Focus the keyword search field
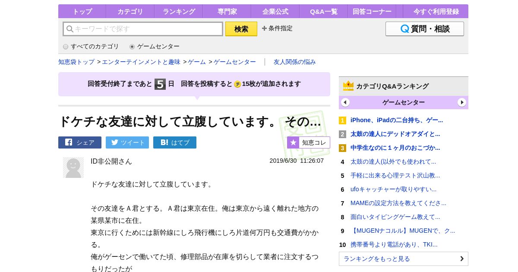 pos(143,29)
